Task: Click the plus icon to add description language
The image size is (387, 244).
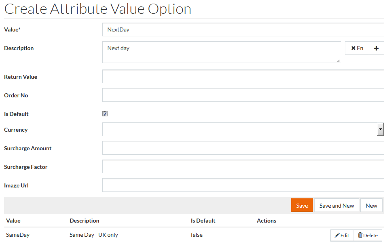Action: (376, 48)
